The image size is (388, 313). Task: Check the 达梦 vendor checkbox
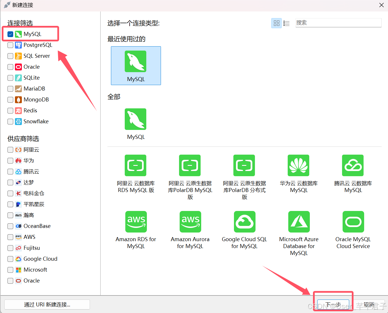(10, 183)
